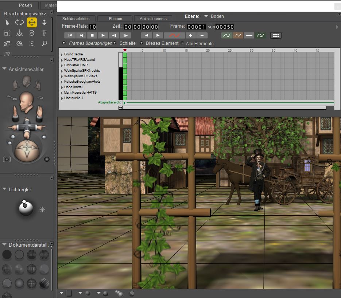Click the Frame-Rate value field
This screenshot has height=298, width=341.
point(92,27)
